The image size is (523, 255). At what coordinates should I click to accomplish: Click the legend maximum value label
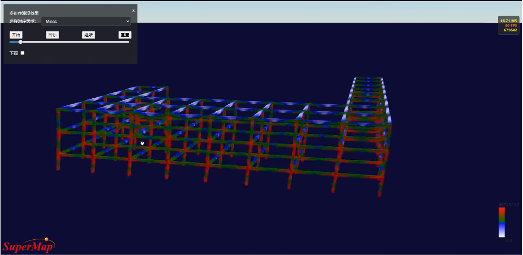tap(509, 205)
